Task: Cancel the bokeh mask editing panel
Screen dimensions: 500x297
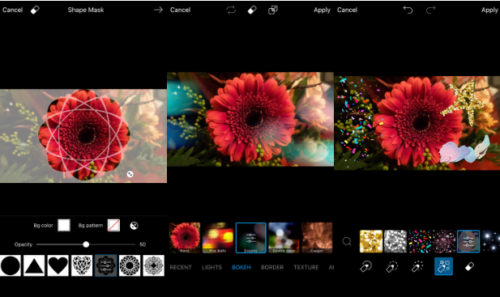Action: click(180, 10)
